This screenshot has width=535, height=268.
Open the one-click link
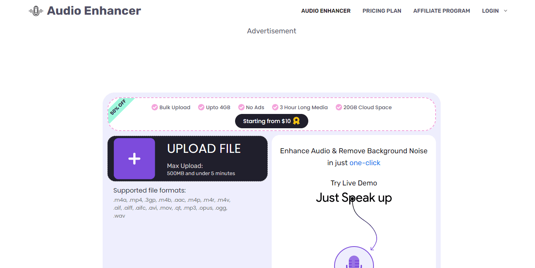(x=365, y=162)
